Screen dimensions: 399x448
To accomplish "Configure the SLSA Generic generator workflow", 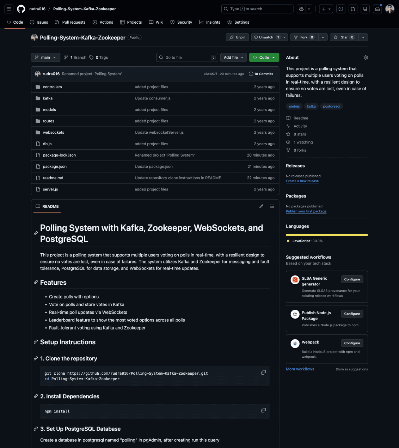I will [352, 279].
